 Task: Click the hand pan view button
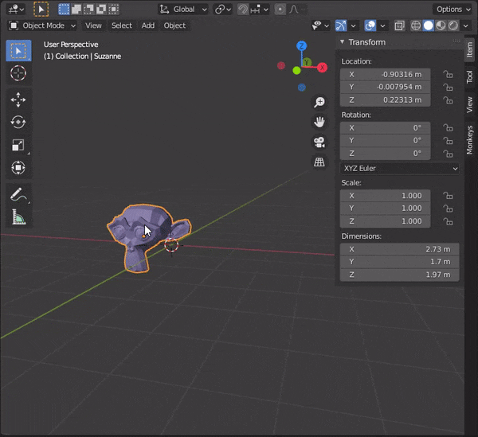click(319, 122)
